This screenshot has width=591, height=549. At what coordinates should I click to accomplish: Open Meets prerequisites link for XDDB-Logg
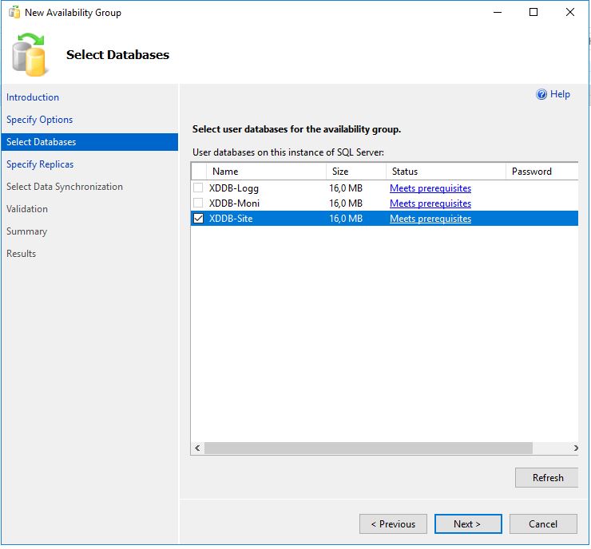[430, 188]
